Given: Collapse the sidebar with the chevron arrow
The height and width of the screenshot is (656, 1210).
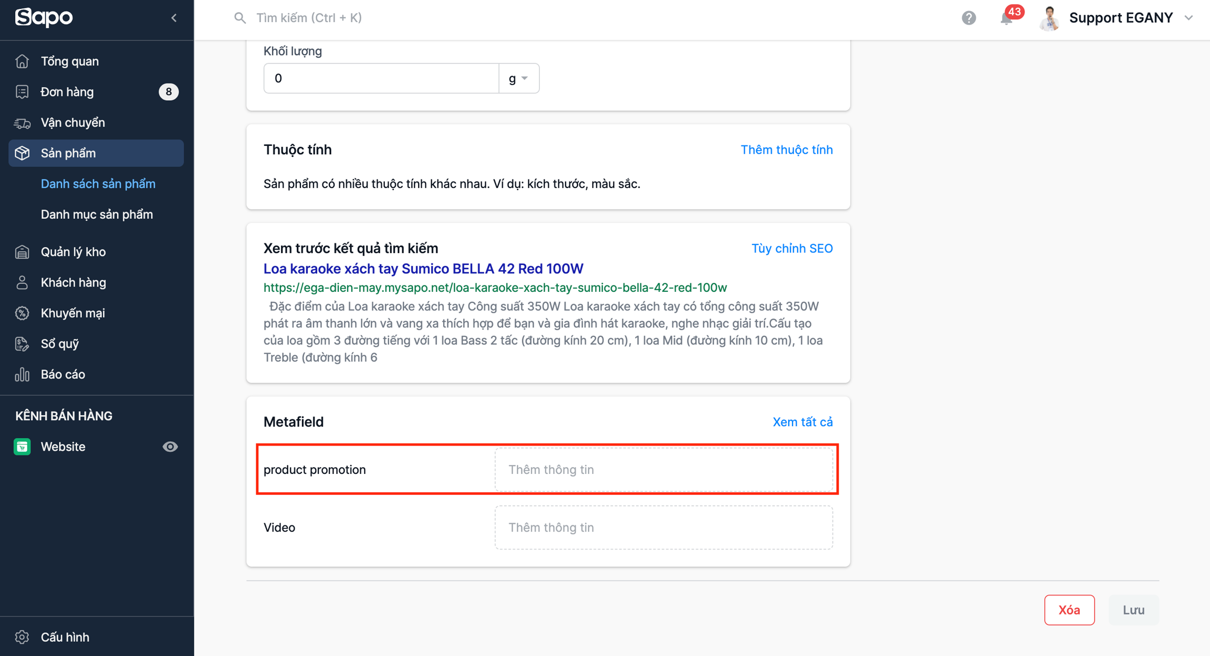Looking at the screenshot, I should point(174,18).
